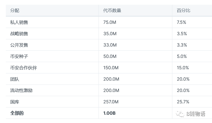Select the 战略销售 row label
This screenshot has width=212, height=123.
(x=19, y=34)
